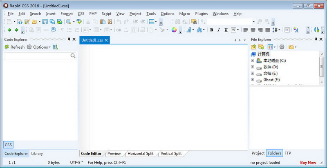Align text center
The height and width of the screenshot is (168, 327).
coord(253,30)
